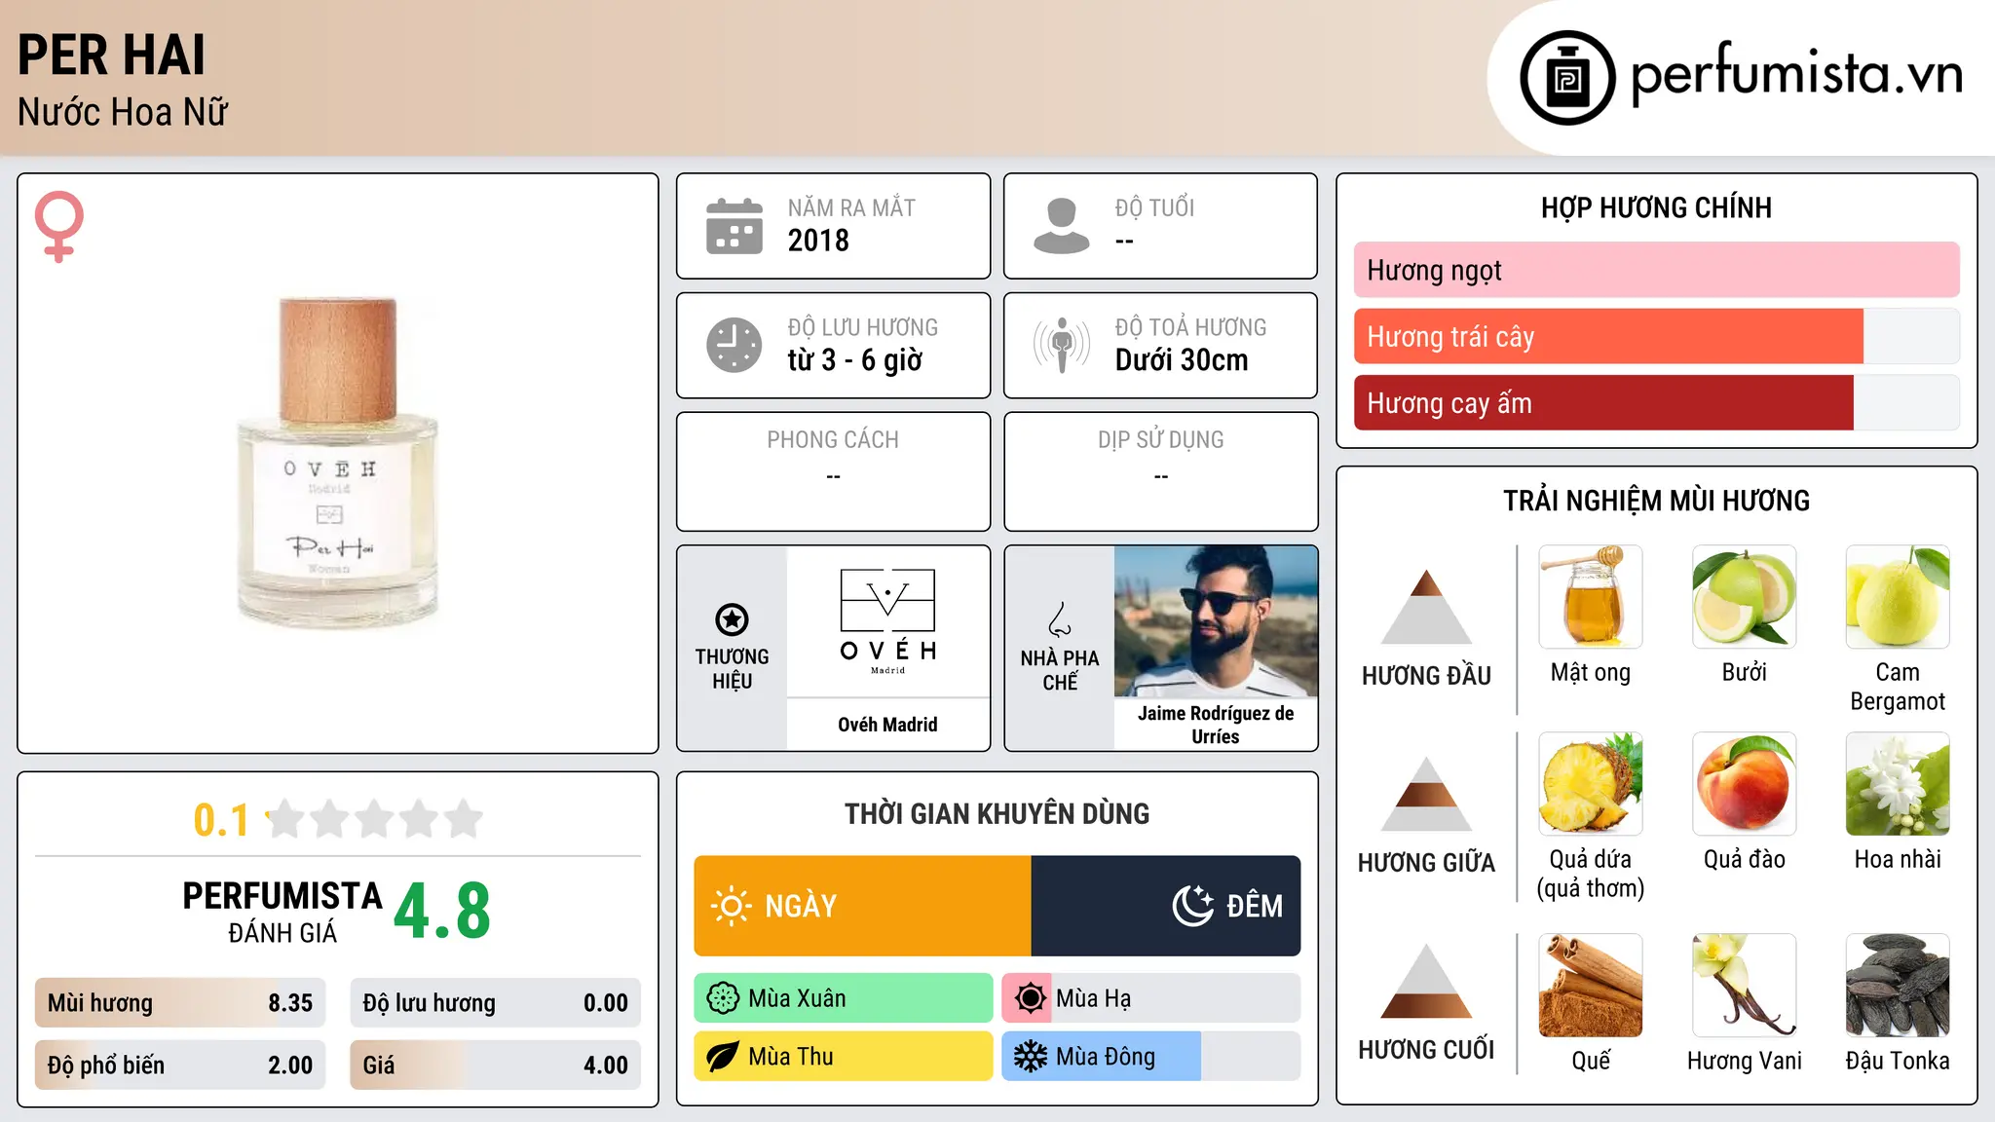Click the Hương Giữa middle note pyramid icon
This screenshot has height=1122, width=1995.
1426,794
